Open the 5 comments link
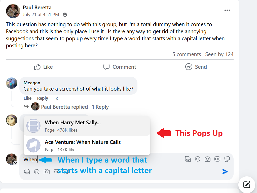257x193 pixels. (x=187, y=54)
